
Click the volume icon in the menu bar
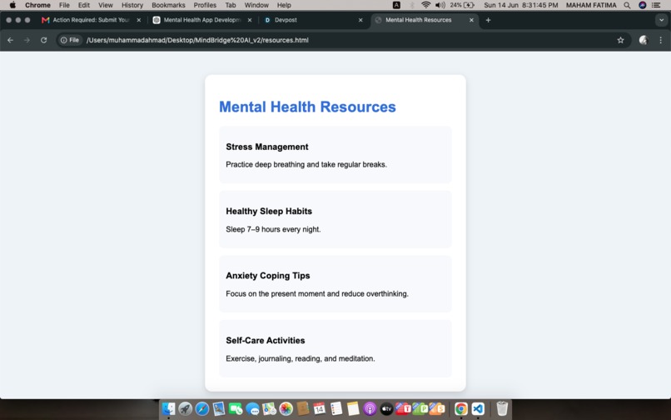440,5
